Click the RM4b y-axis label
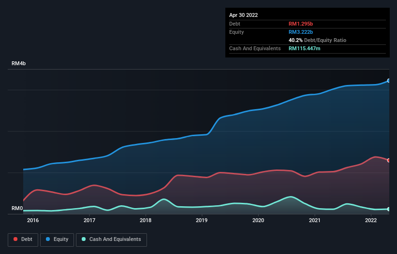 point(18,63)
